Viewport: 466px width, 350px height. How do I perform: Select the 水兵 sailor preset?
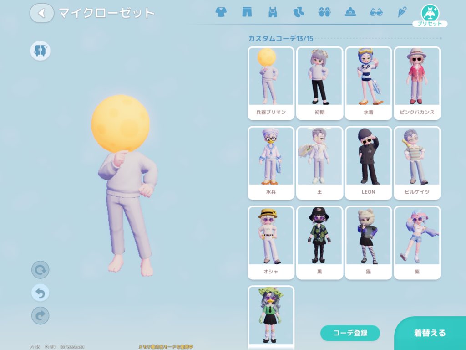tap(271, 163)
